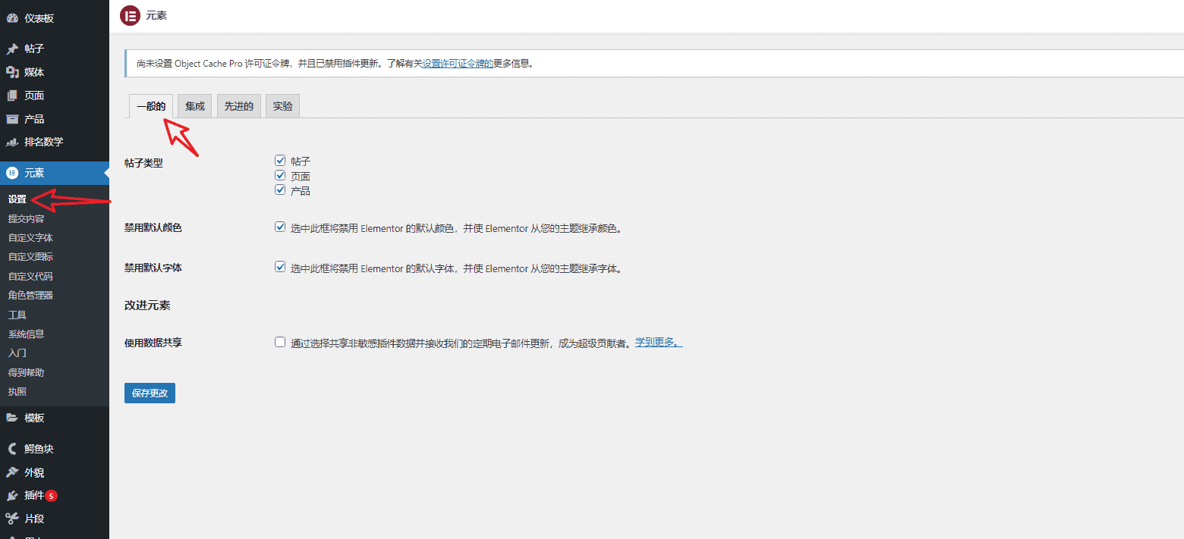Viewport: 1184px width, 539px height.
Task: Click the plug icon beside 插件
Action: [12, 496]
